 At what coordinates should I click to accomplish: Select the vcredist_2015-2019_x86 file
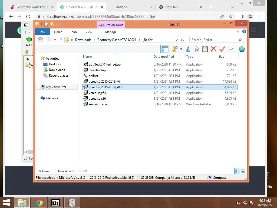[x=160, y=87]
